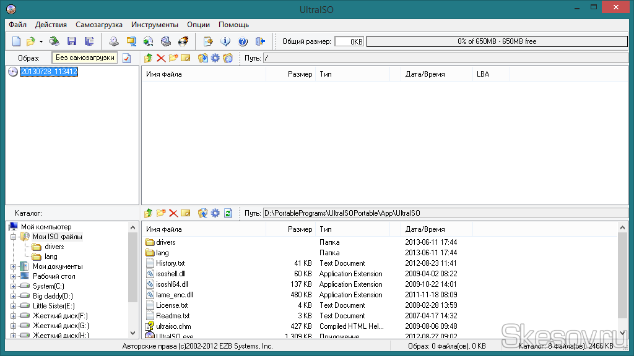Click red X delete icon in image toolbar
Image resolution: width=634 pixels, height=356 pixels.
[x=161, y=58]
